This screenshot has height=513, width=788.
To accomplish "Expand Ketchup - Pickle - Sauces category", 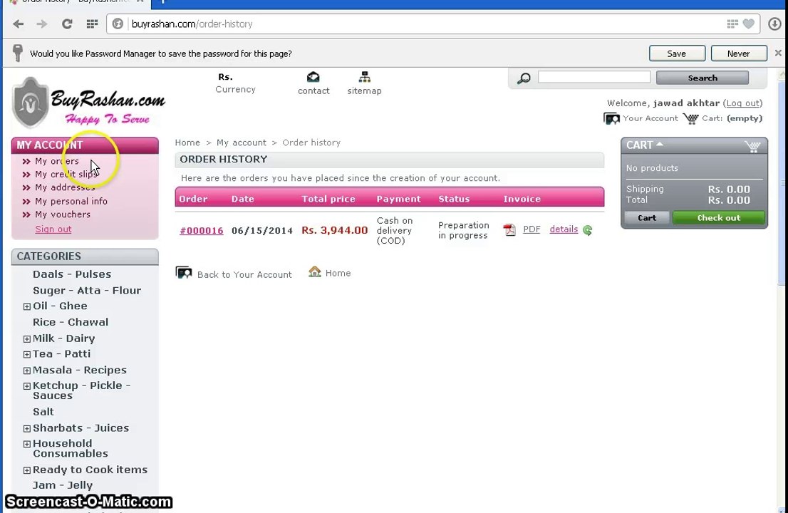I will [26, 386].
